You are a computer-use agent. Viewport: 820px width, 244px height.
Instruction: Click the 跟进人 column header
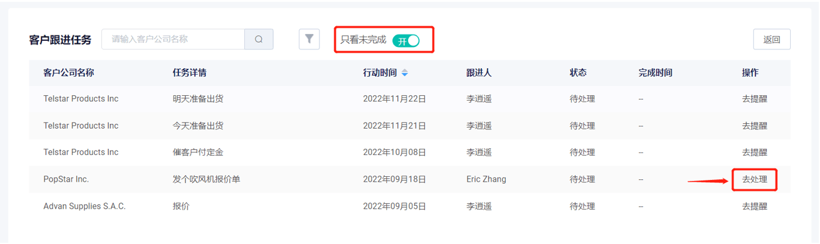(479, 73)
